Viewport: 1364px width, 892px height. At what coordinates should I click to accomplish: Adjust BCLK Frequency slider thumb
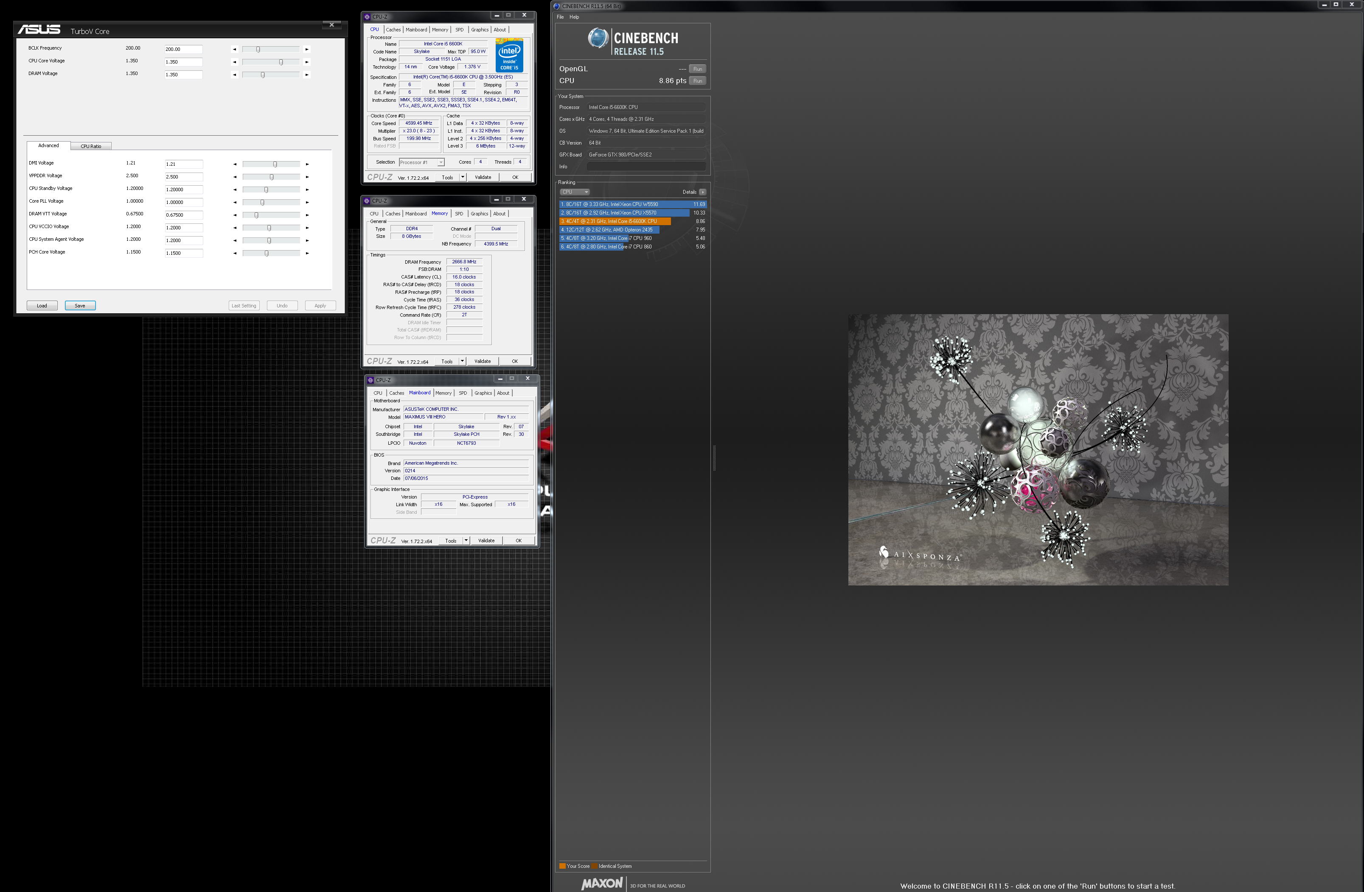point(258,49)
